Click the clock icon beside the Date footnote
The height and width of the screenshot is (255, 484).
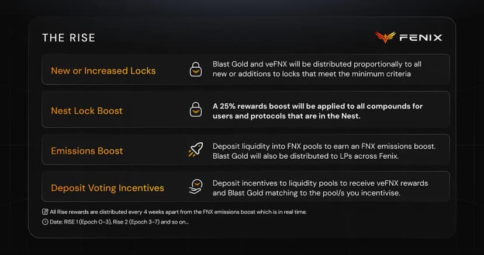[x=45, y=222]
